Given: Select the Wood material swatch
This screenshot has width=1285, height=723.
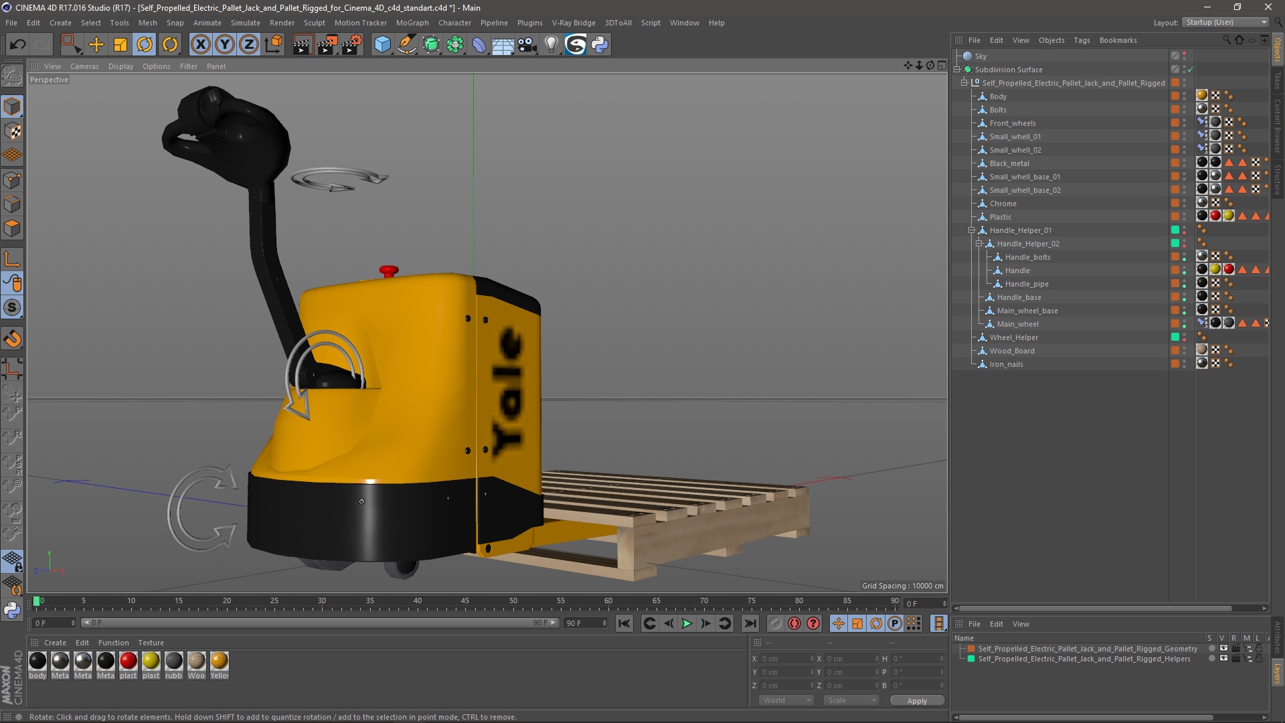Looking at the screenshot, I should 196,661.
